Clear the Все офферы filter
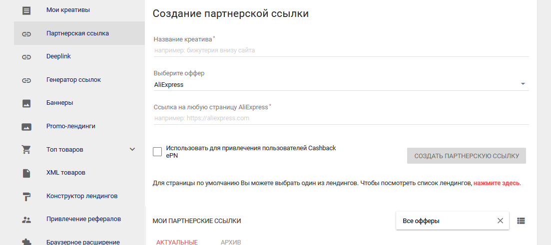 pyautogui.click(x=500, y=221)
